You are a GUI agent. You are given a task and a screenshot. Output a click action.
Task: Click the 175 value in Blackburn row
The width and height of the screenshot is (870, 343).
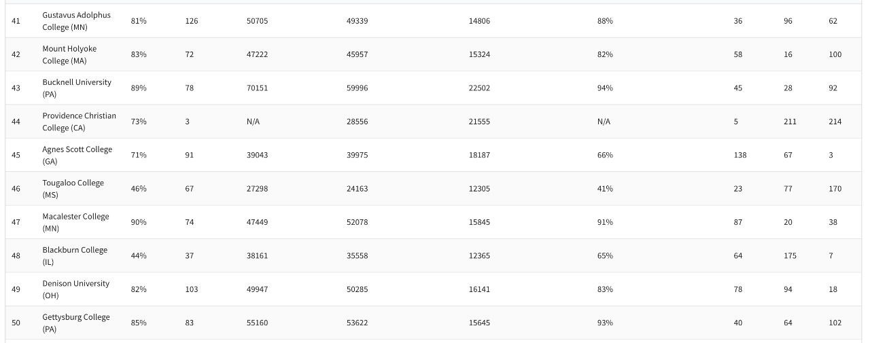tap(790, 255)
